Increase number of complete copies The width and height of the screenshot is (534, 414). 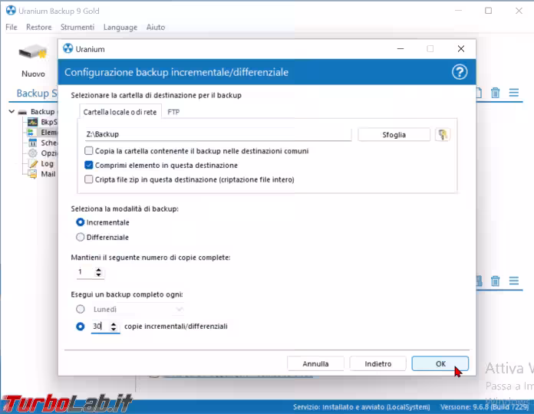tap(98, 269)
